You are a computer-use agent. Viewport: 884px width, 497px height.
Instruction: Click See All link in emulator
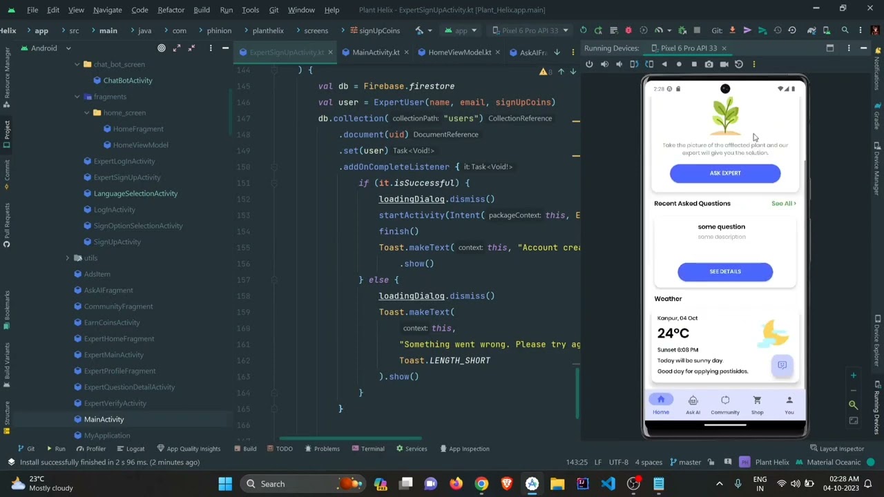[784, 204]
